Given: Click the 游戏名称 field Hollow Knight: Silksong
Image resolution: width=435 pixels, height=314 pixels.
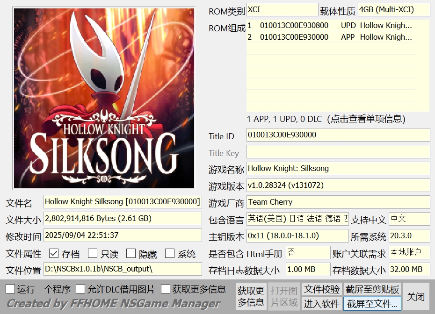Looking at the screenshot, I should pos(338,169).
